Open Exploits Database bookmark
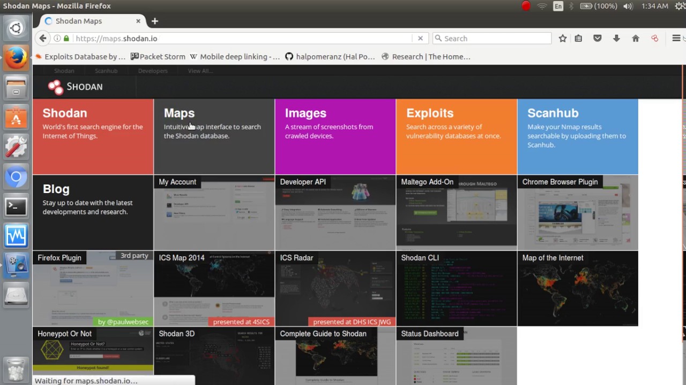 (80, 57)
